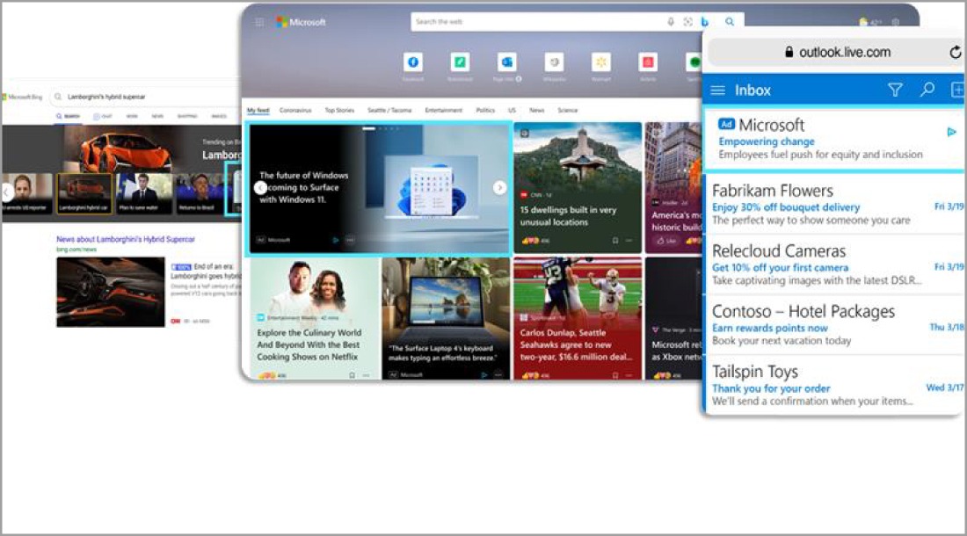The width and height of the screenshot is (967, 536).
Task: Select the Science tab
Action: tap(567, 111)
